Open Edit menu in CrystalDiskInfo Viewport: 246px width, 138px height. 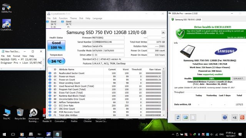click(x=55, y=18)
